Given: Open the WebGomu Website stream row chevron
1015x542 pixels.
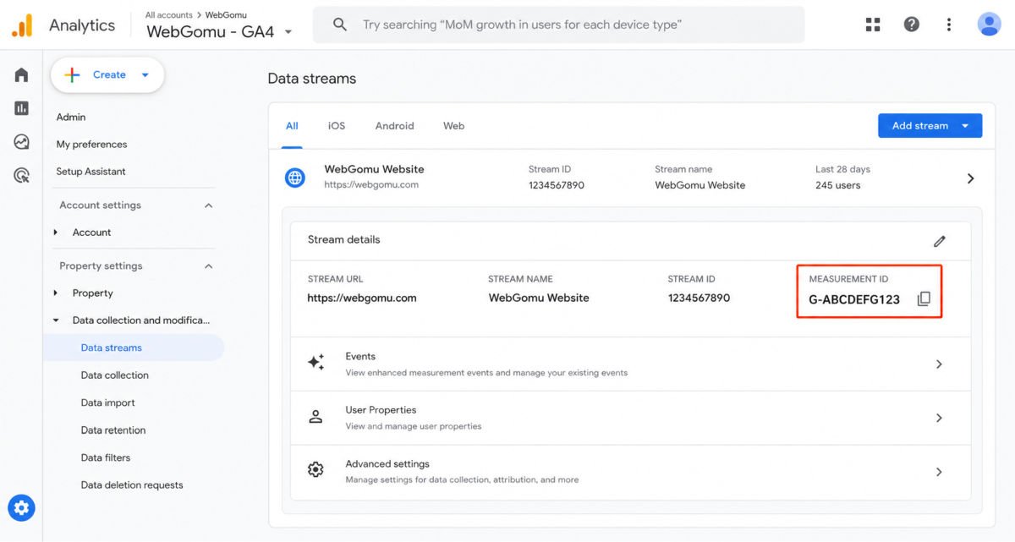Looking at the screenshot, I should coord(970,178).
